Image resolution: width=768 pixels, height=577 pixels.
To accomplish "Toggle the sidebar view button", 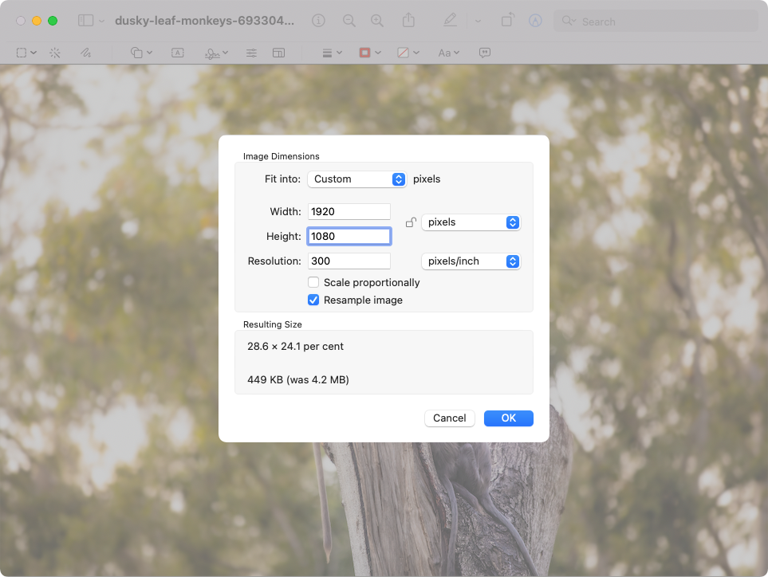I will point(85,21).
